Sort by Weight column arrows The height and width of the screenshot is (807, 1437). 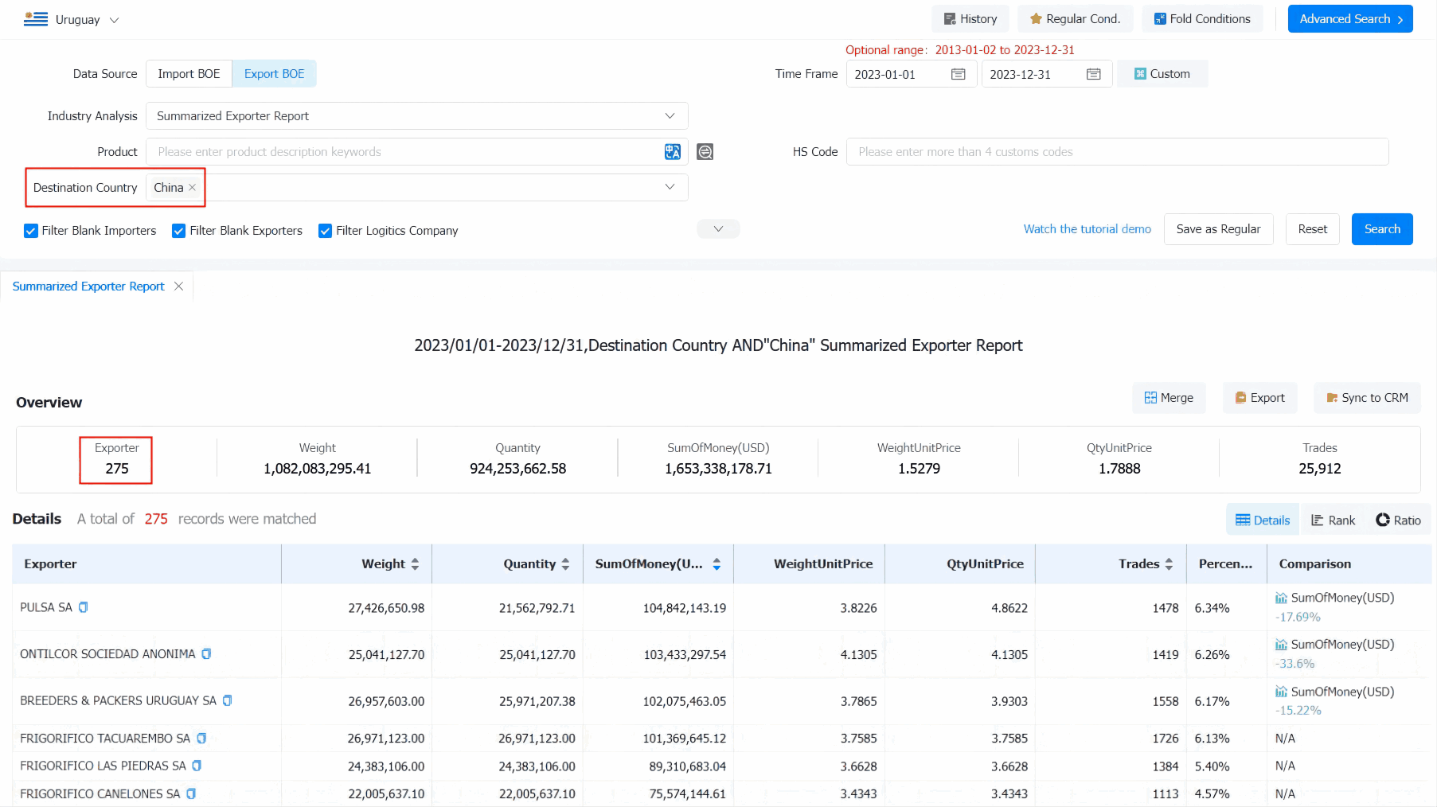pyautogui.click(x=415, y=564)
